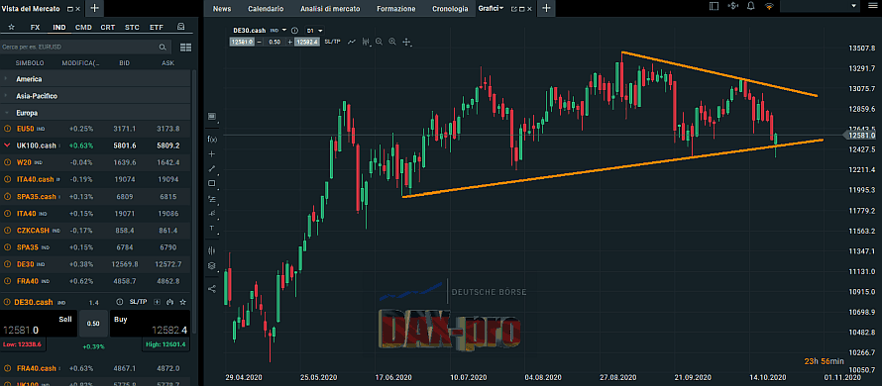Viewport: 882px width, 386px height.
Task: Open the D1 timeframe dropdown
Action: (x=314, y=30)
